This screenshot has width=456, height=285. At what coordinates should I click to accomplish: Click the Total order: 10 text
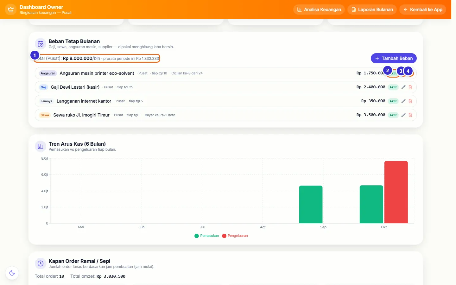click(49, 276)
